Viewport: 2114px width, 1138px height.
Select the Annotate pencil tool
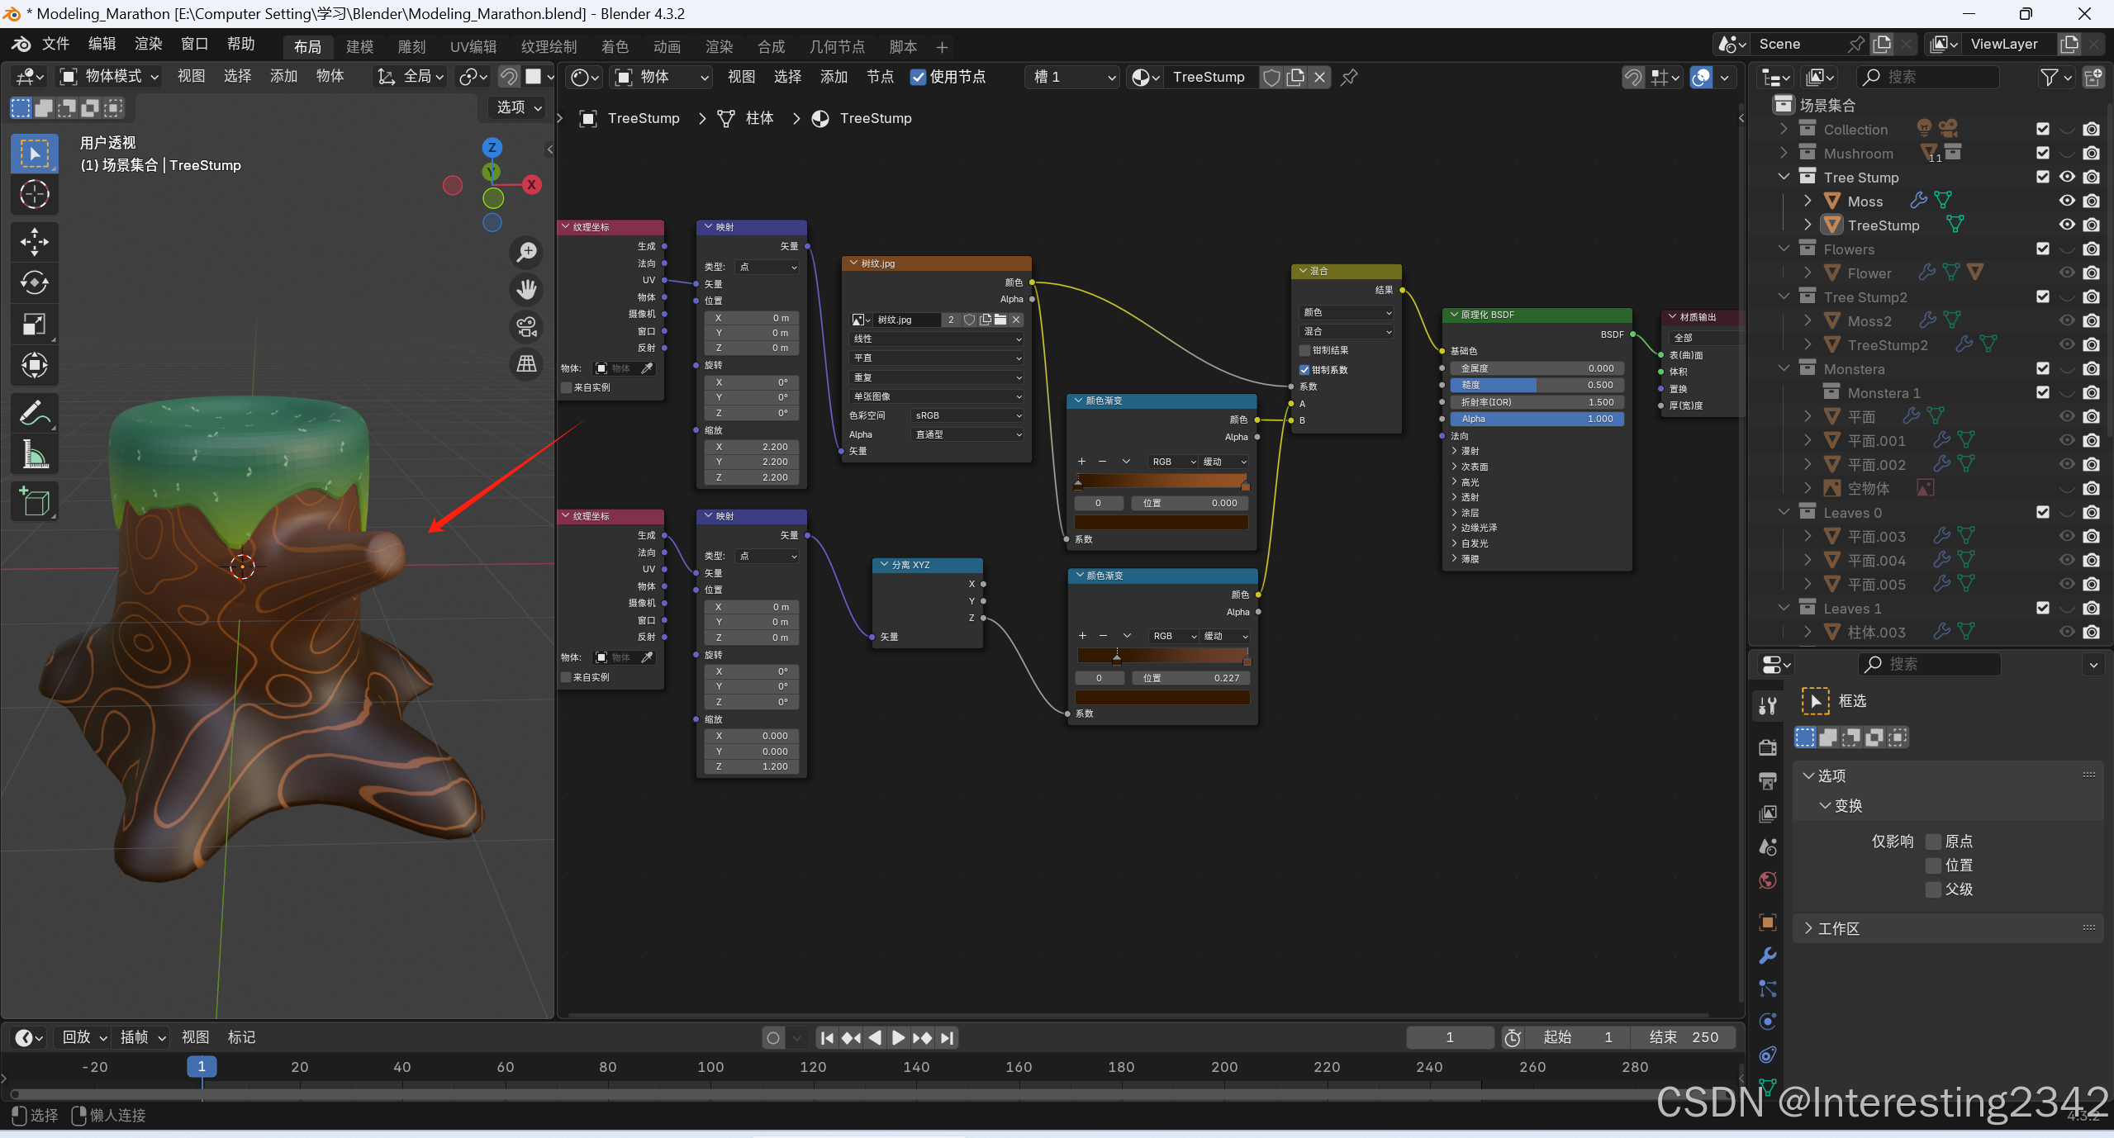(34, 412)
